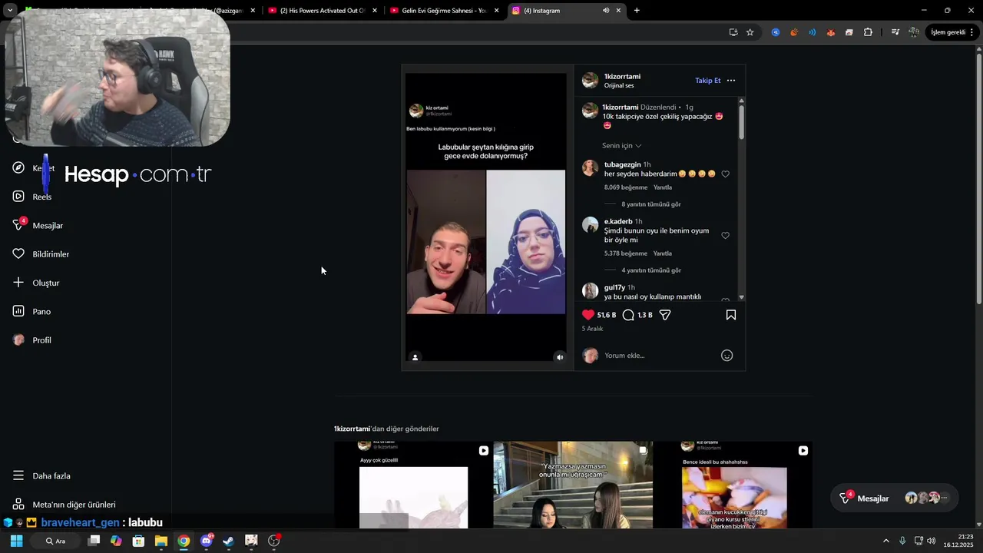Image resolution: width=983 pixels, height=553 pixels.
Task: Open gul17y's profile from comment
Action: click(x=614, y=287)
